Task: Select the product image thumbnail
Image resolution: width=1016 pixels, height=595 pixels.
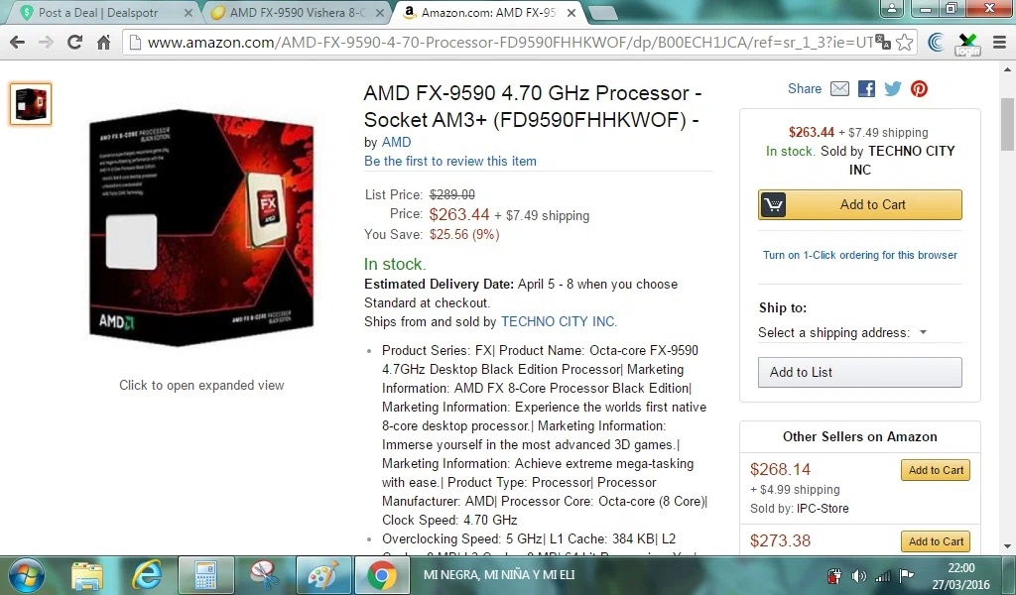Action: click(31, 103)
